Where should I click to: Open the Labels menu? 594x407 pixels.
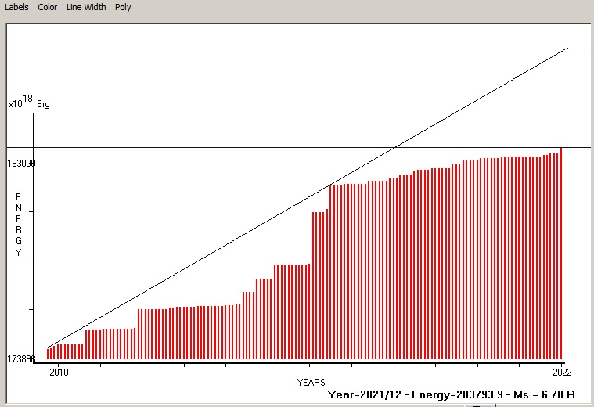coord(16,7)
